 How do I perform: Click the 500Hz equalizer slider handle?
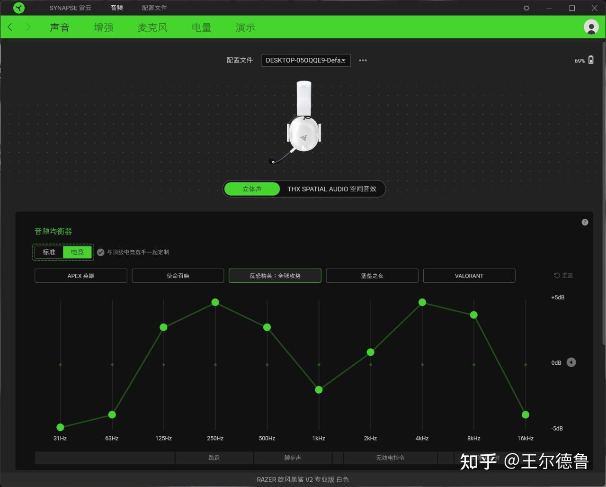[x=267, y=327]
